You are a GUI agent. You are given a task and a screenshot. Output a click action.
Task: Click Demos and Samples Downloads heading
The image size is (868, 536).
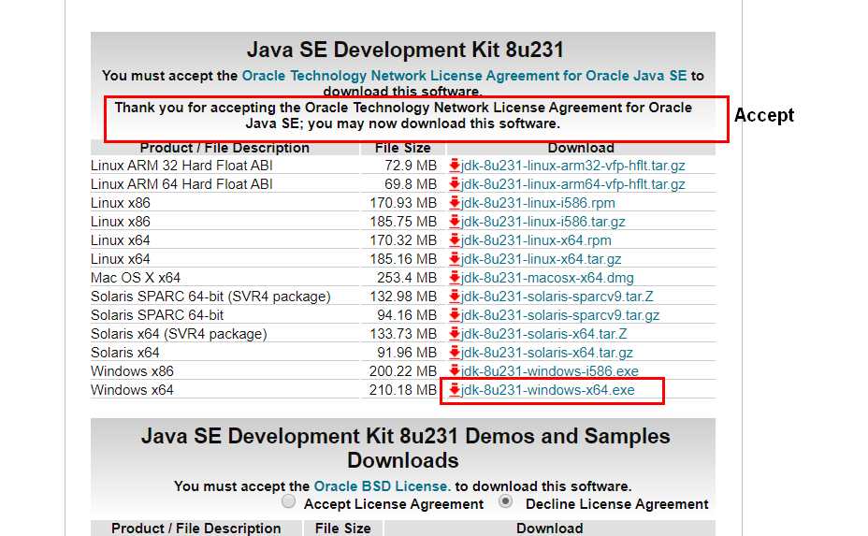(x=405, y=448)
